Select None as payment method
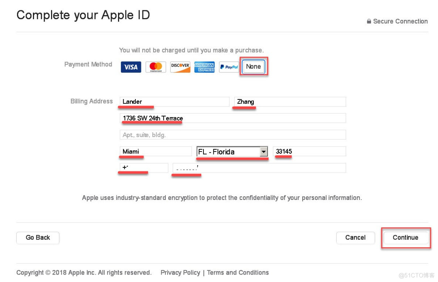Viewport: 438px width, 282px height. (253, 67)
